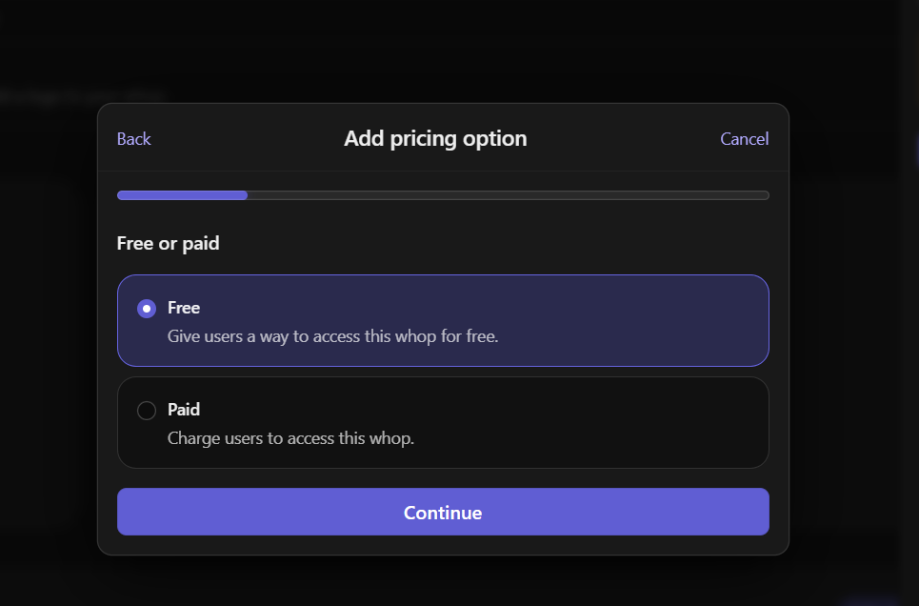Click the 'Free or paid' section heading
Image resolution: width=919 pixels, height=606 pixels.
(x=168, y=243)
